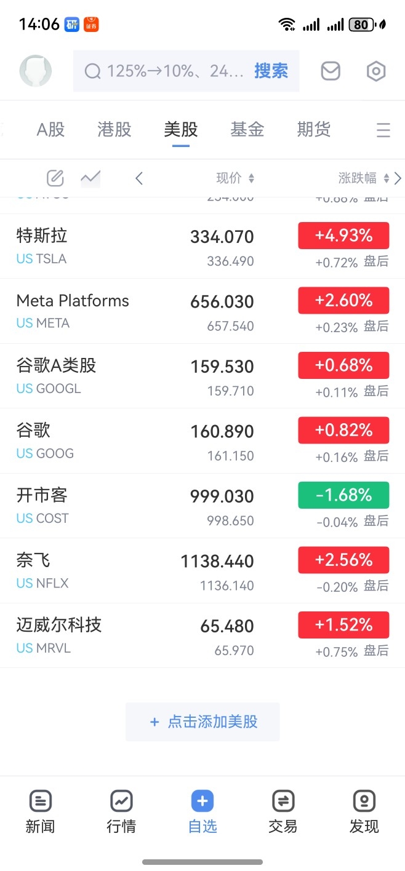
Task: Open the mail inbox icon
Action: click(331, 71)
